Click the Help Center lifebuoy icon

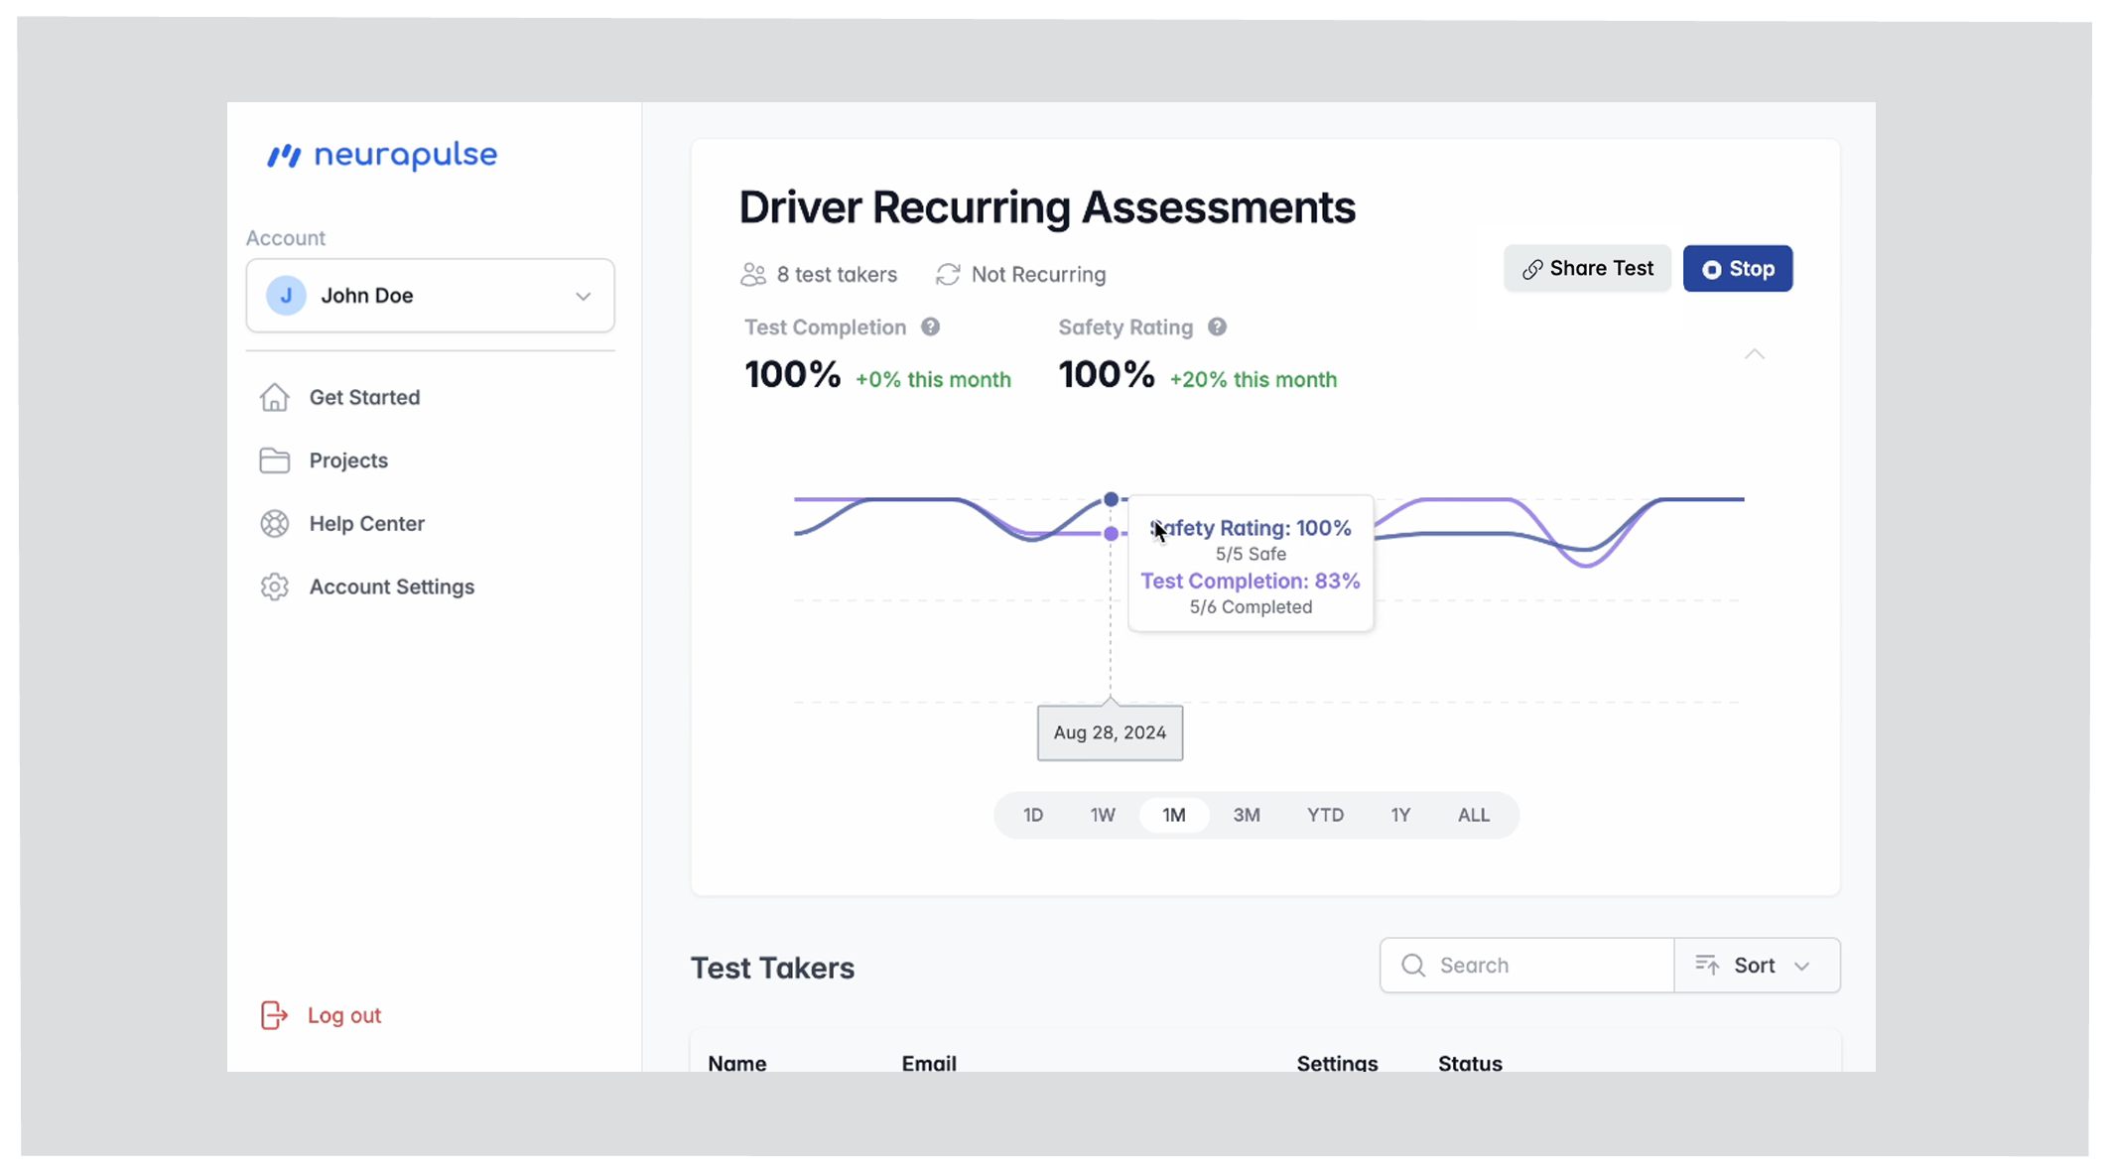(x=275, y=524)
